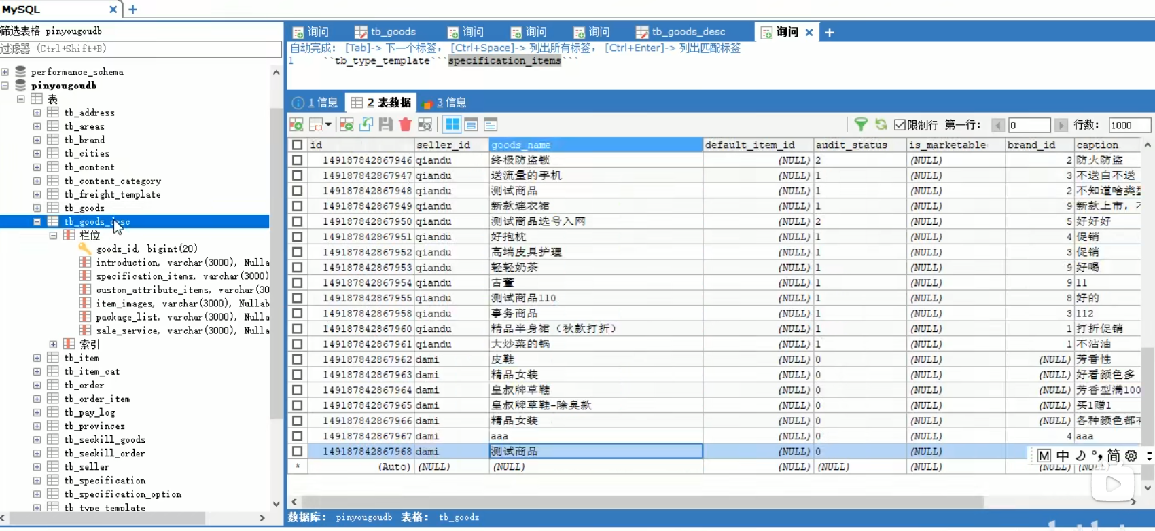Check the row checkbox for 终极防盗锁
The height and width of the screenshot is (531, 1155).
298,160
